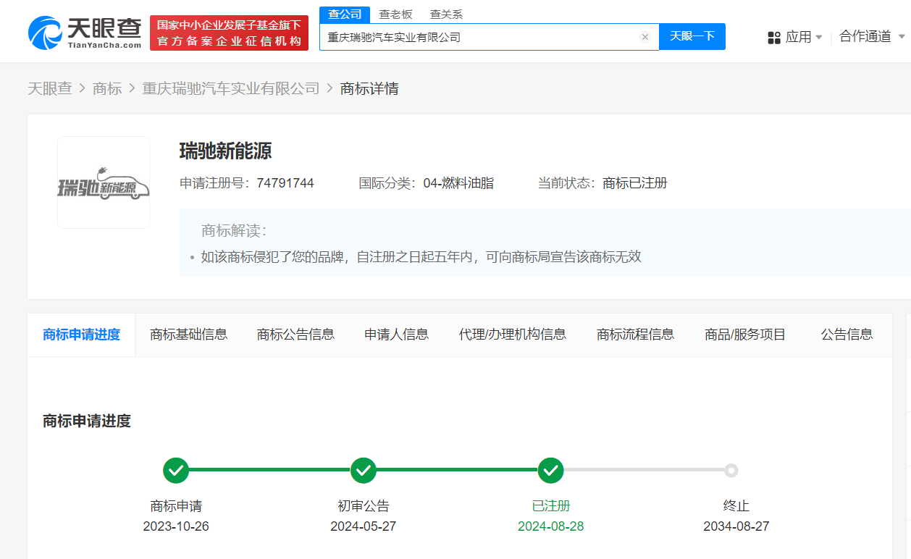The height and width of the screenshot is (559, 911).
Task: Select the 申请人信息 tab
Action: [x=396, y=335]
